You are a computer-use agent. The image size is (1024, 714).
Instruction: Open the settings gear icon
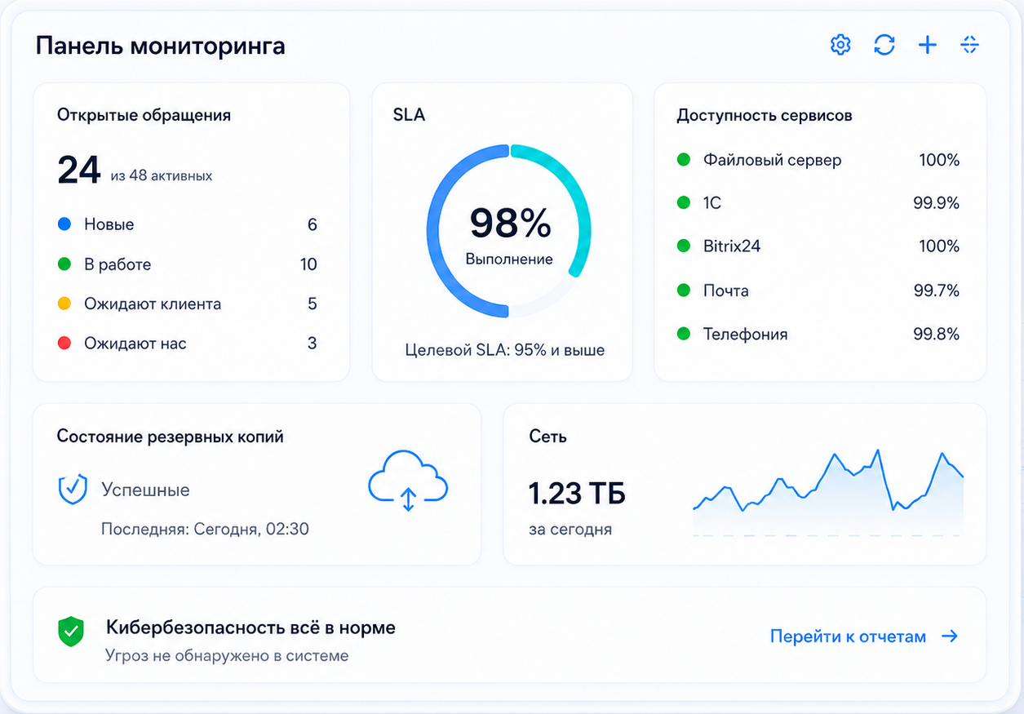[x=840, y=45]
